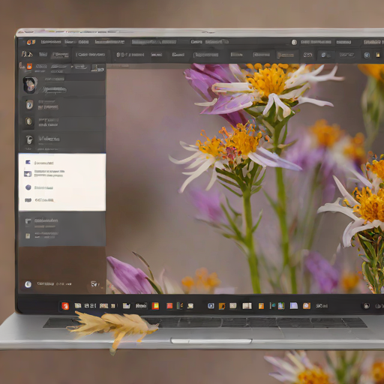Viewport: 384px width, 384px height.
Task: Click the yellow icon at the toolbar's far right
Action: click(378, 55)
